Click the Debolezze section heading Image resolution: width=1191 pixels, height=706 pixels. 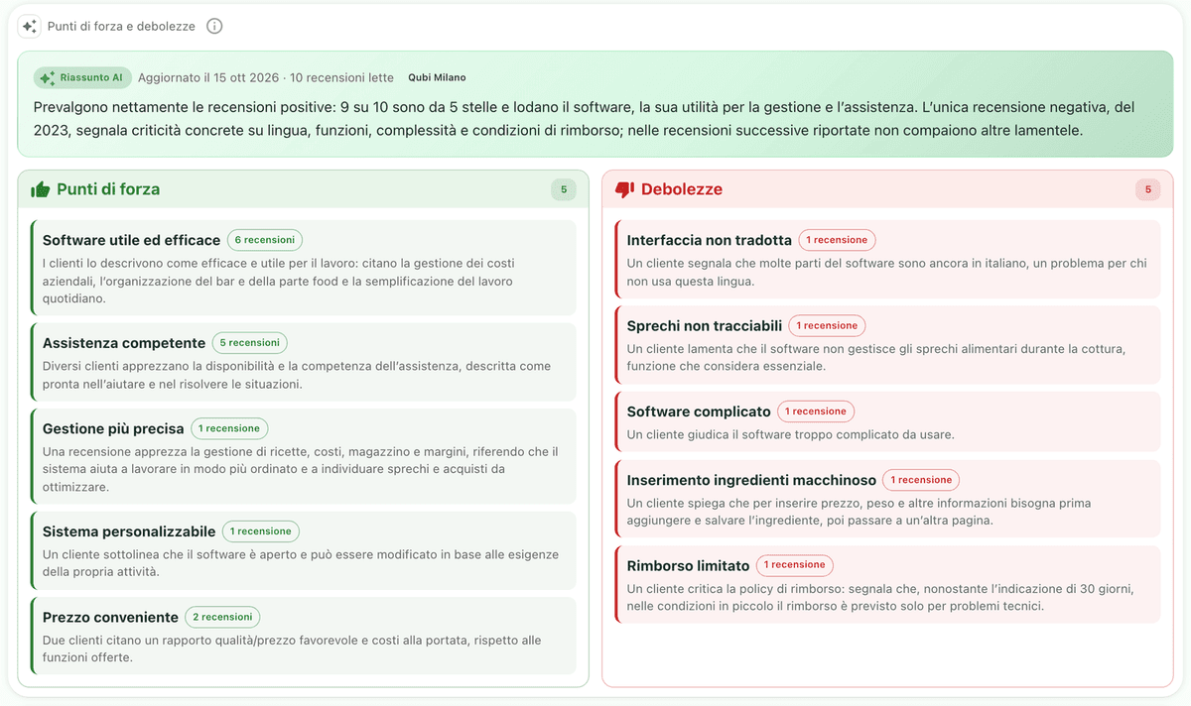pos(682,189)
